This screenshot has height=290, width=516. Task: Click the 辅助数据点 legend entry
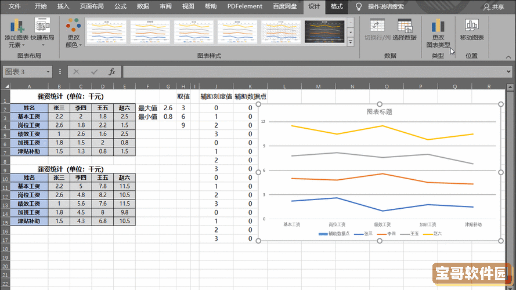(x=334, y=234)
